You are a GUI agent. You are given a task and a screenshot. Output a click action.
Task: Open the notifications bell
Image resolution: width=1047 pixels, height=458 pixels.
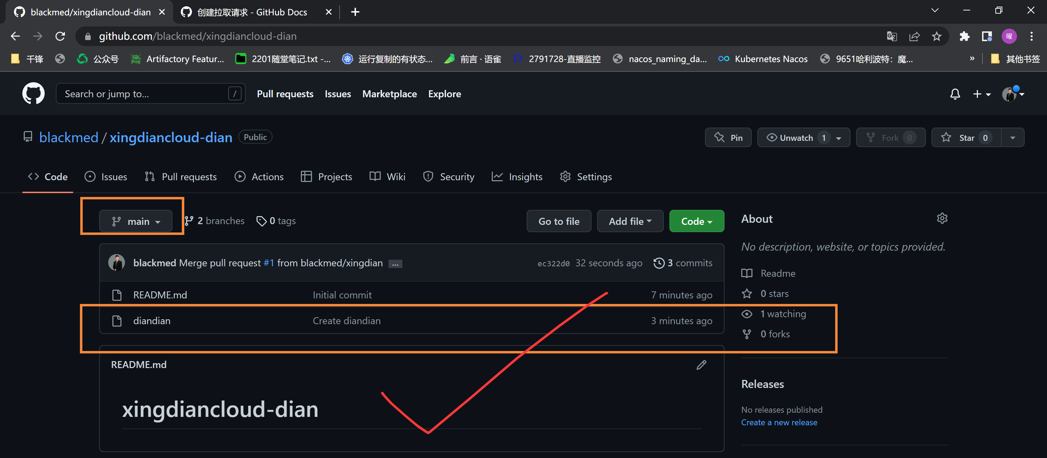pyautogui.click(x=955, y=94)
